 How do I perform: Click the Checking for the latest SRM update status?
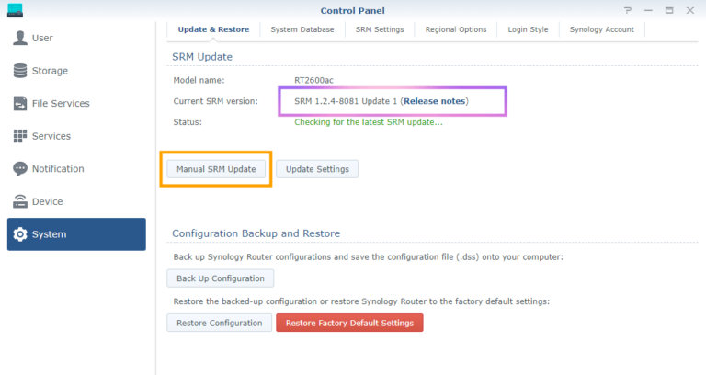click(369, 122)
